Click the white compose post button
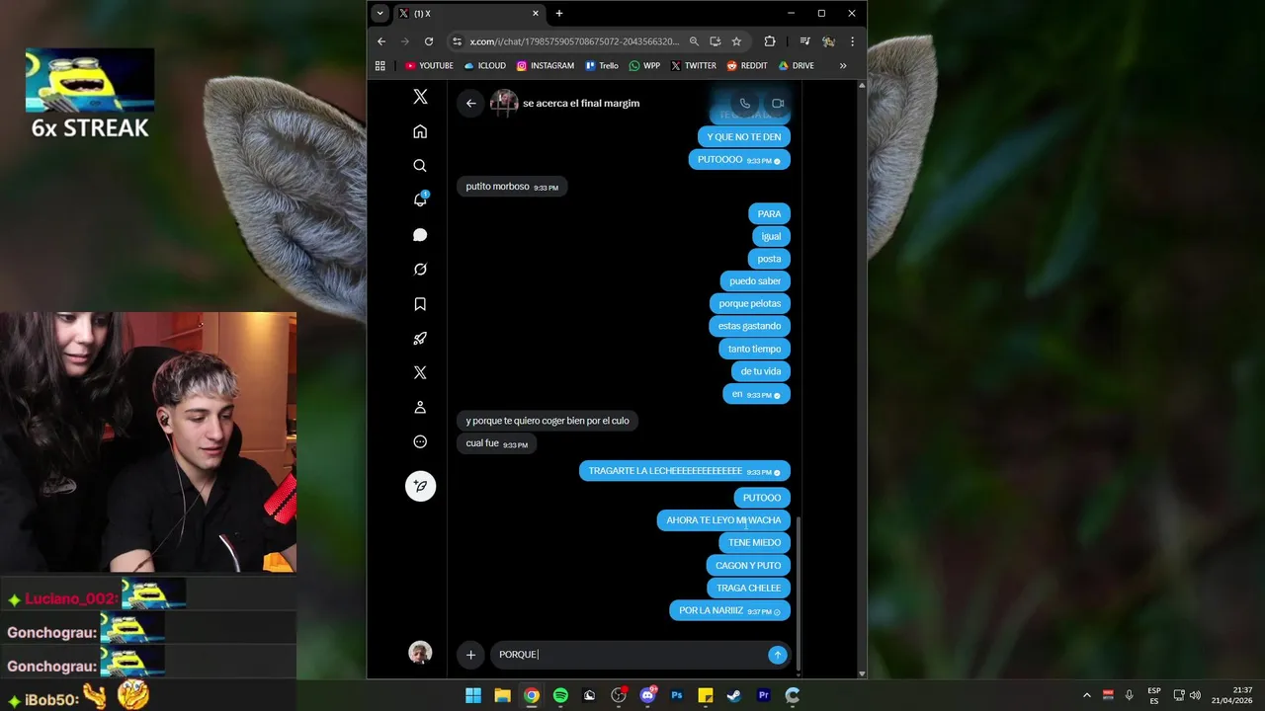 420,486
